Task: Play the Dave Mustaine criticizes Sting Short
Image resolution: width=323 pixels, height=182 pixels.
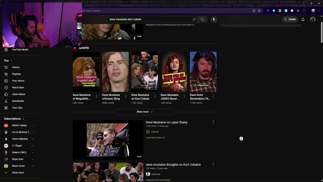Action: [x=115, y=72]
